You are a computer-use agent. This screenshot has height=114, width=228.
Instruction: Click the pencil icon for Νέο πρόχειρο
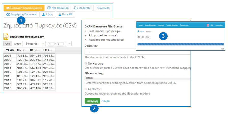50,8
